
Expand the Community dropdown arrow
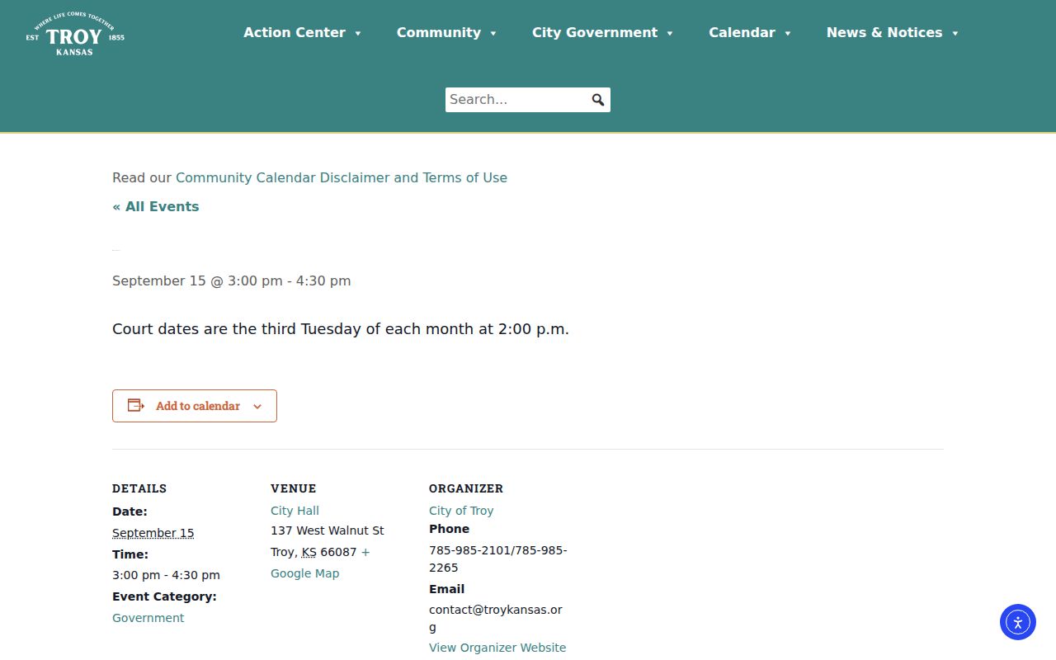click(x=493, y=33)
